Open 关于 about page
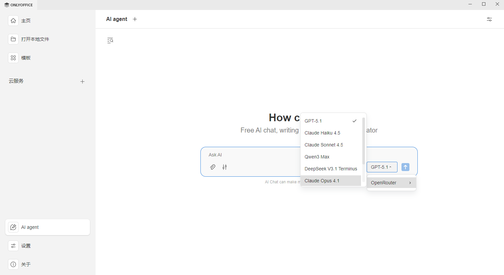 click(26, 264)
